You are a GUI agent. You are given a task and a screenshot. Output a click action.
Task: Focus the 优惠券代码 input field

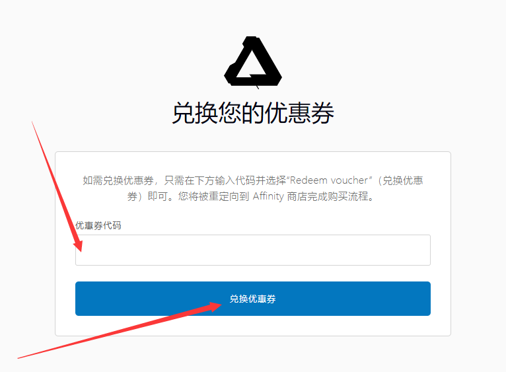pos(253,250)
